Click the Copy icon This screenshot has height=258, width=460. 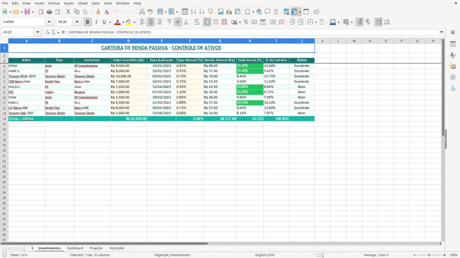coord(77,12)
